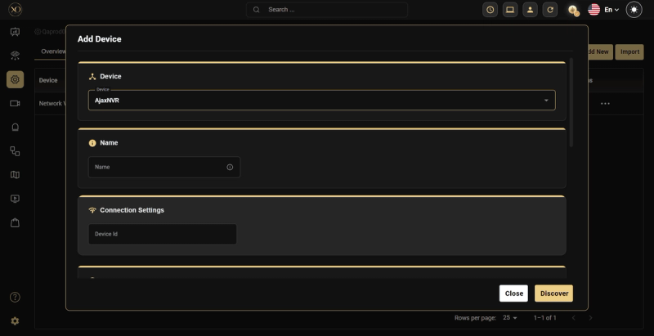Click the Import button behind dialog

[629, 52]
